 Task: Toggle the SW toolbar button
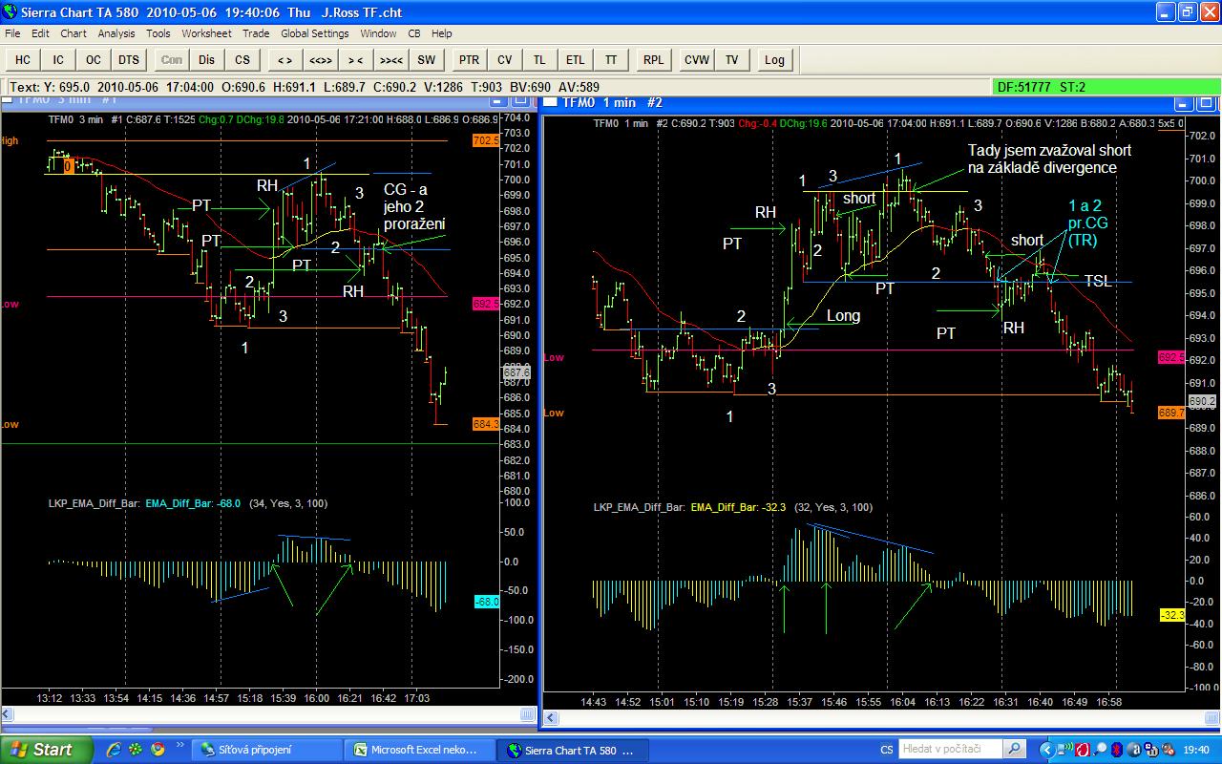(426, 59)
